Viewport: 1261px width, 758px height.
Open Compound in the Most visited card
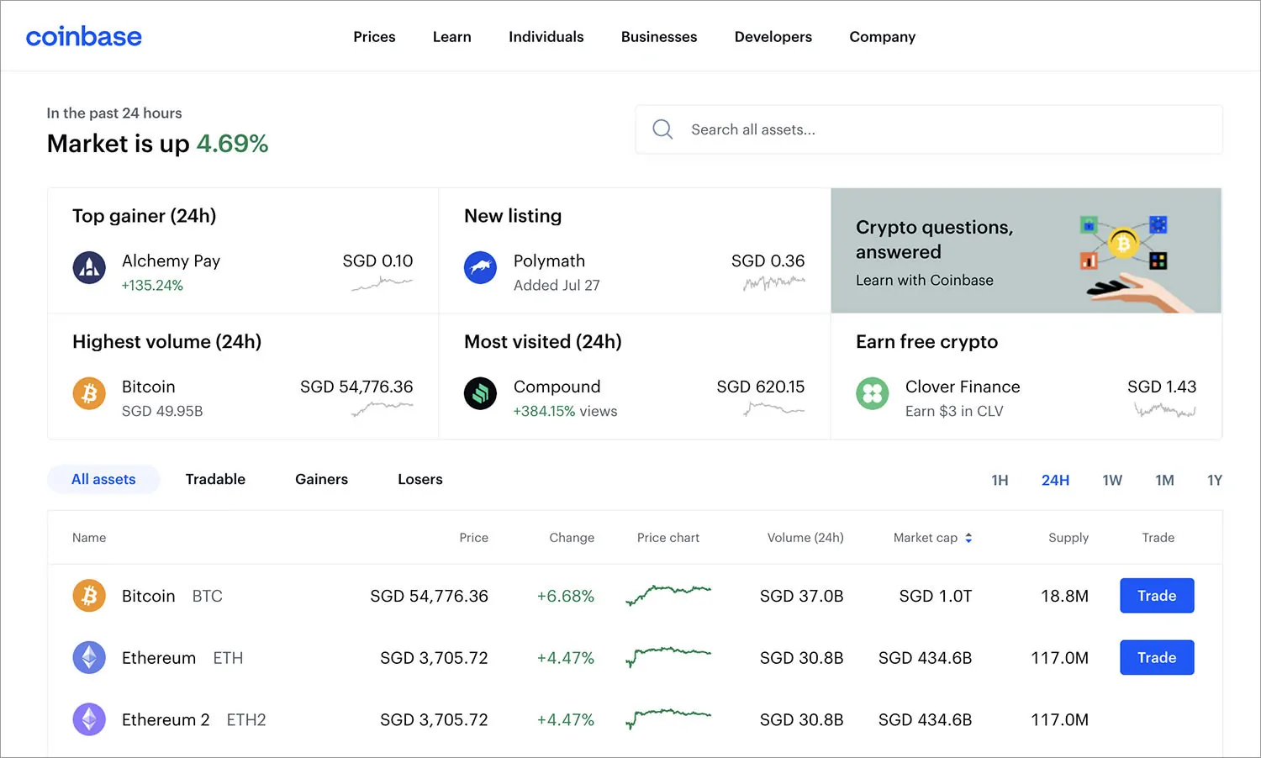click(x=635, y=376)
